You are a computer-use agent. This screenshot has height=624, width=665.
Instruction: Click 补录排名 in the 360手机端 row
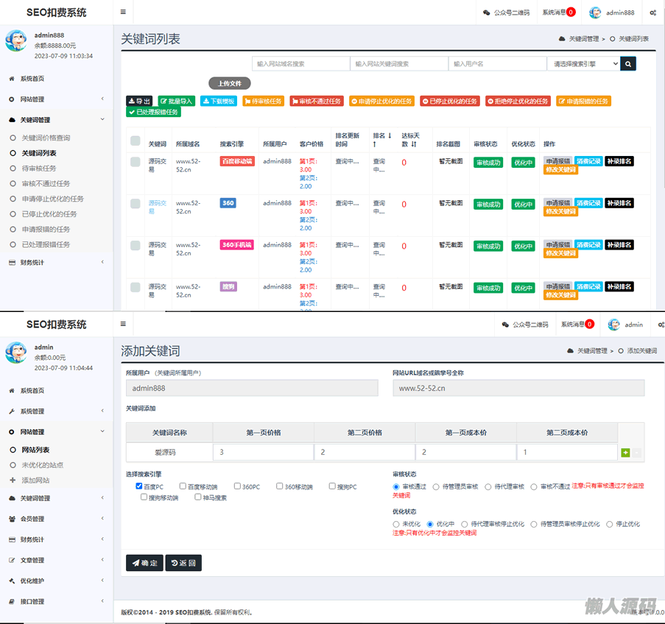[x=619, y=245]
